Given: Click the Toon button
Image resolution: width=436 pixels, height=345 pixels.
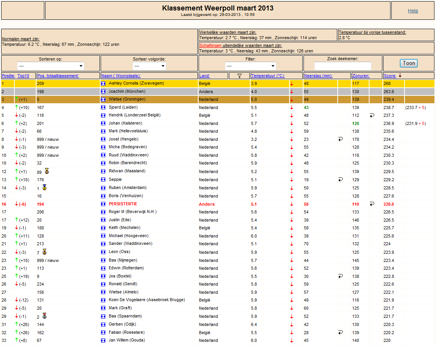Looking at the screenshot, I should [x=409, y=63].
